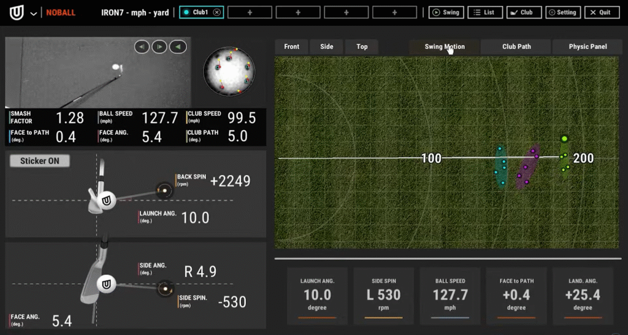Toggle the Sticker ON button
Screen dimensions: 628x335
pos(40,161)
